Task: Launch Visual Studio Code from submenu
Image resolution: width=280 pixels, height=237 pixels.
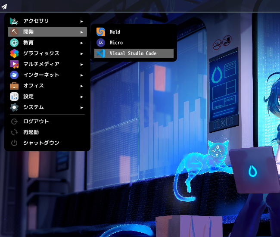Action: point(134,53)
